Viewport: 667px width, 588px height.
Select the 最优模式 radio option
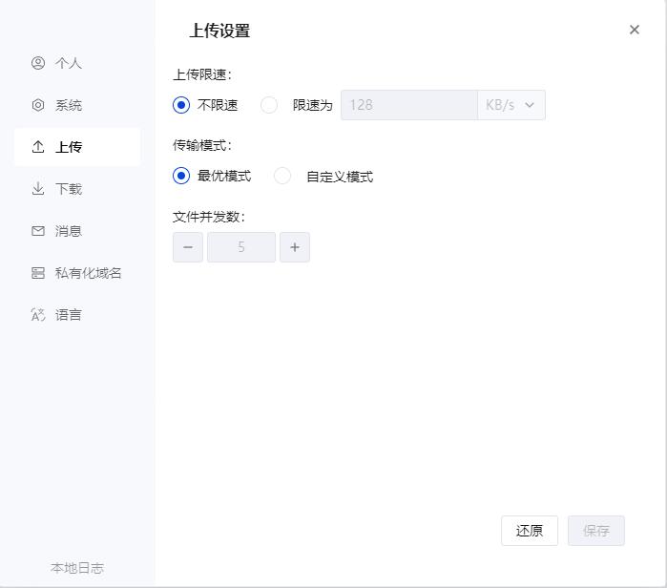point(181,176)
